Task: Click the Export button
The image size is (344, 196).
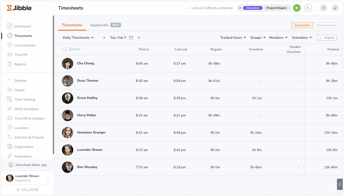Action: pos(327,38)
